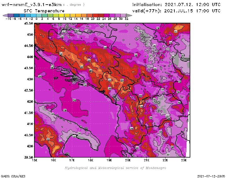Click the yellow legend swatch between 8 and 10
This screenshot has width=231, height=178.
(62, 15)
